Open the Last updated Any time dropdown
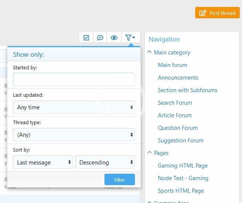242x203 pixels. 74,107
